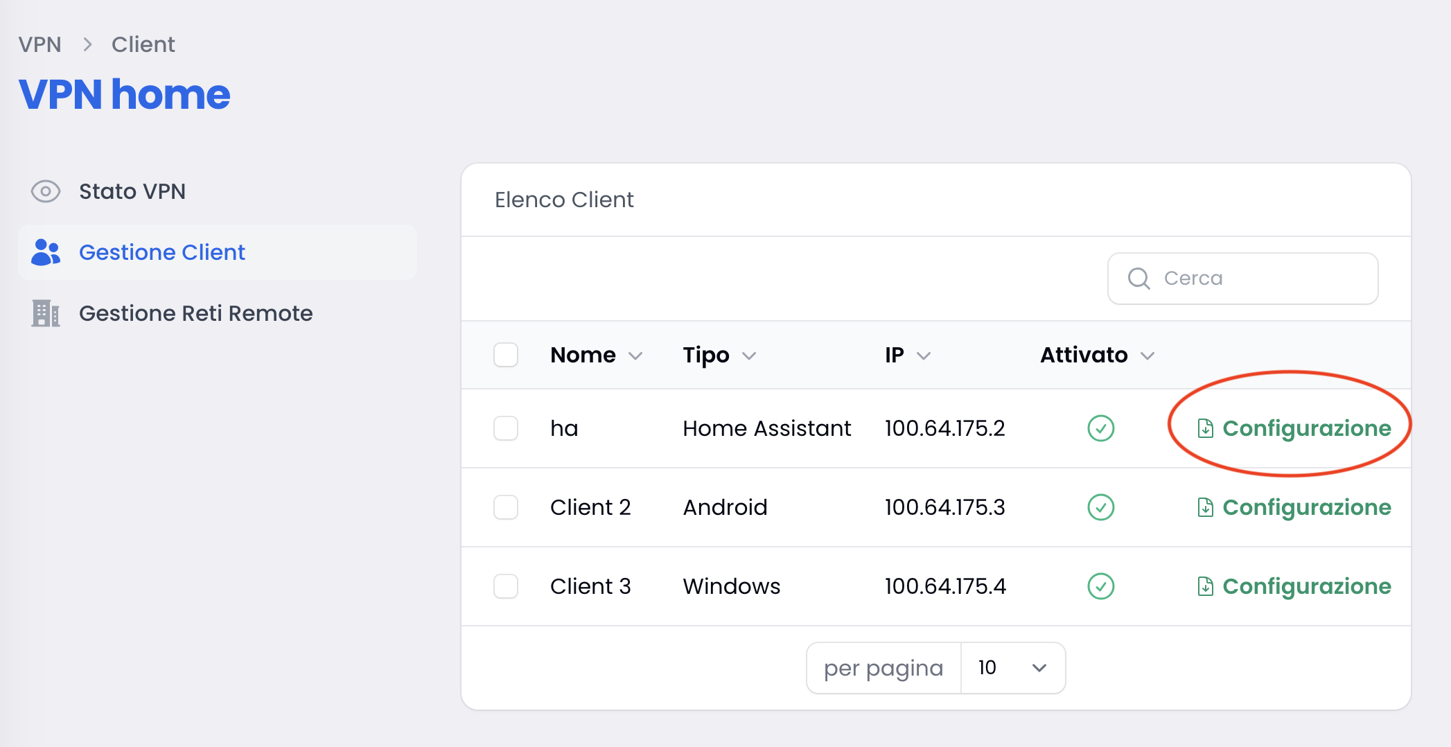Open the Gestione Client section
Screen dimensions: 1451x747
218,252
